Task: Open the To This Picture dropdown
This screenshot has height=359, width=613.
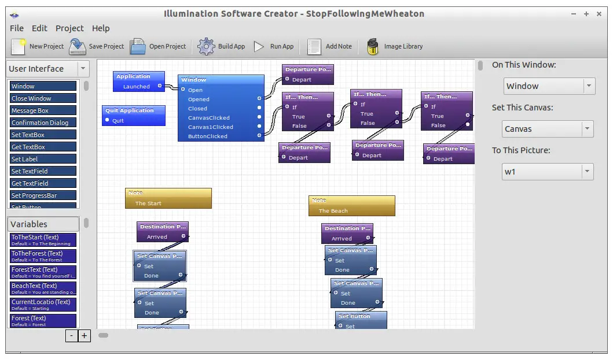Action: click(548, 172)
